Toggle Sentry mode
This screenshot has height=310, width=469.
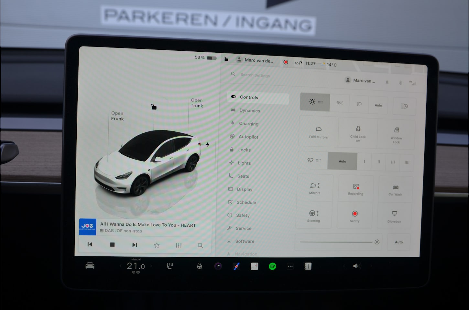[x=354, y=216]
